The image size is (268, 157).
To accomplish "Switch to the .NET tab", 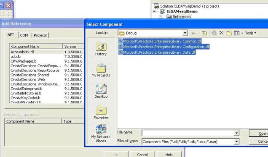I will (10, 35).
